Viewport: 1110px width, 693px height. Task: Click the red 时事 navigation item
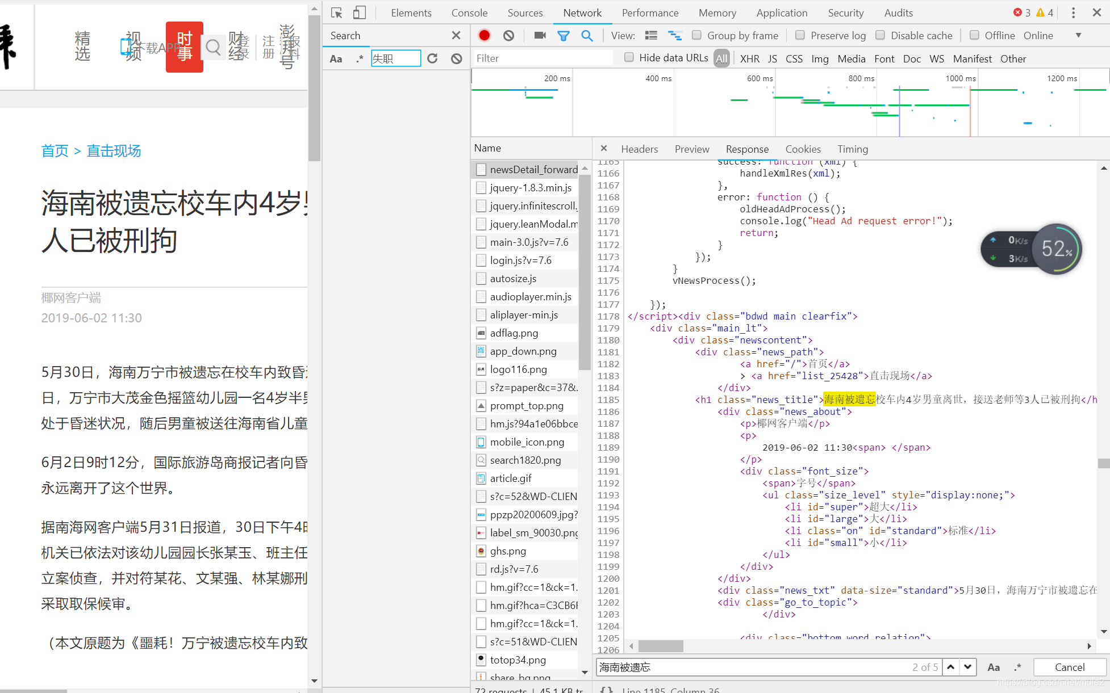[185, 47]
